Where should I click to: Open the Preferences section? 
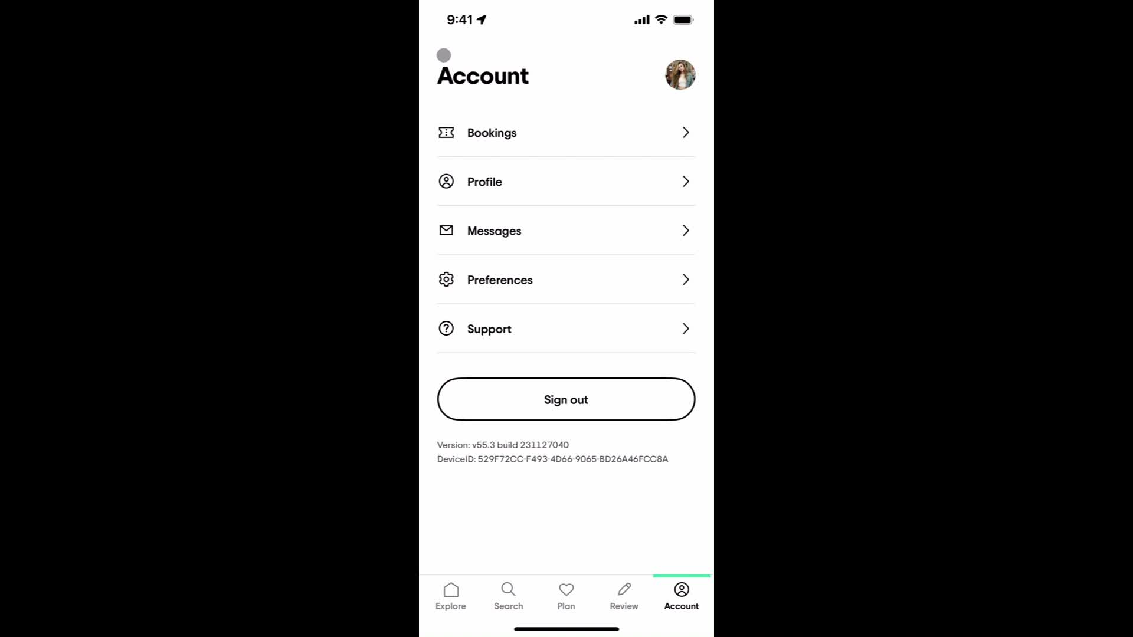pos(566,279)
